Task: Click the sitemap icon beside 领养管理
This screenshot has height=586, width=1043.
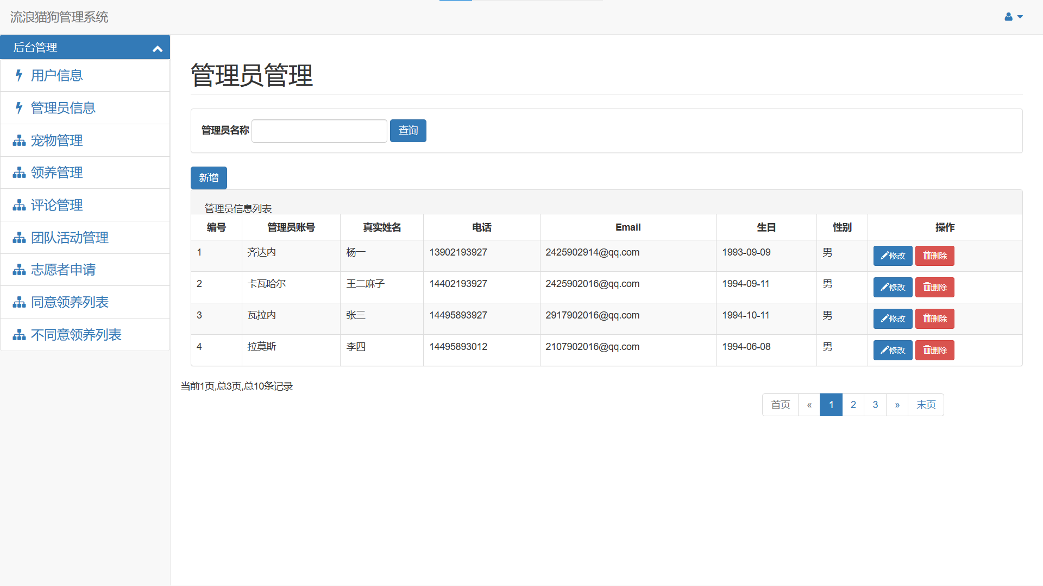Action: pyautogui.click(x=19, y=173)
